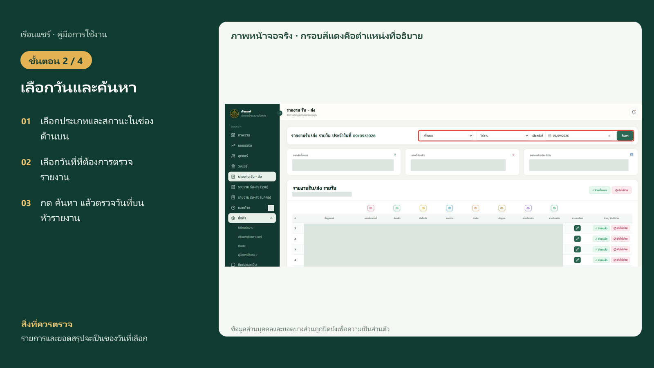Toggle visibility of รวมต้องส่ง column

(x=528, y=208)
